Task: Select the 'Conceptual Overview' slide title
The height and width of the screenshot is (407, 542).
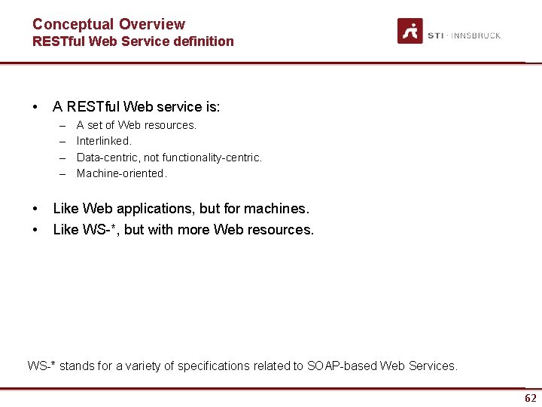Action: (x=109, y=24)
